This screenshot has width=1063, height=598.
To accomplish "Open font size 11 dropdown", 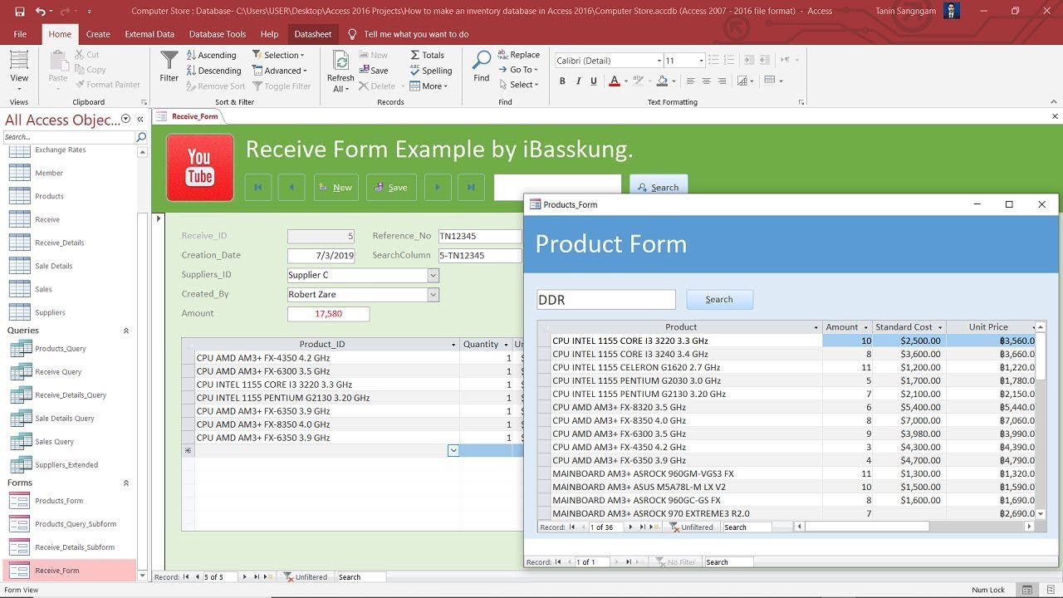I will [702, 61].
